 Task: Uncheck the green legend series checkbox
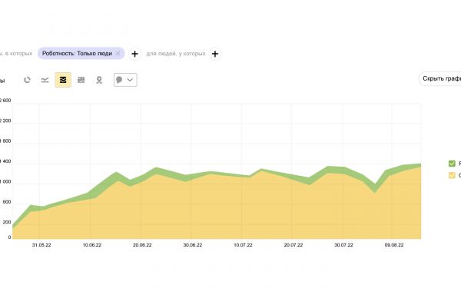(x=452, y=164)
